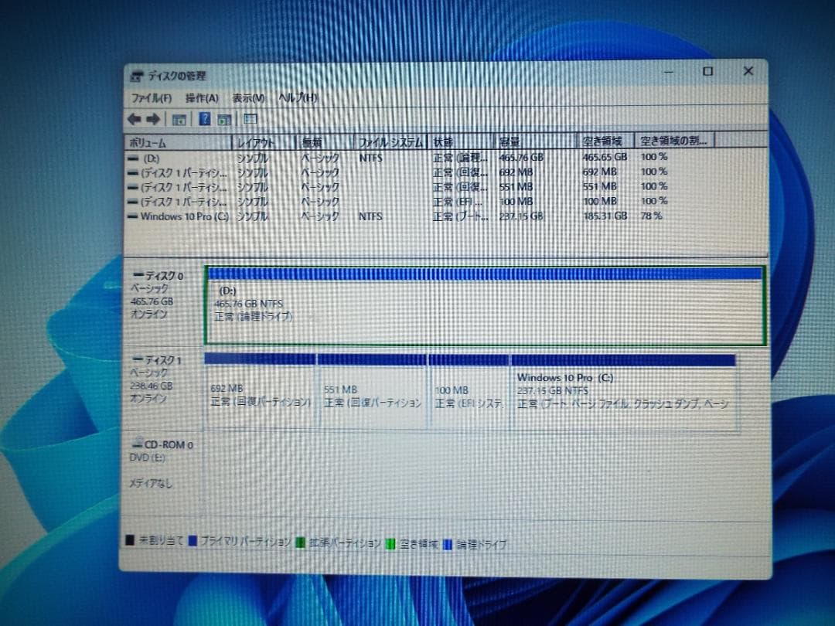Image resolution: width=835 pixels, height=626 pixels.
Task: Click the 容量 column header
Action: [x=512, y=141]
